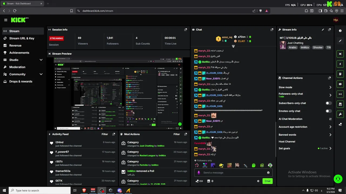Go to Stream in sidebar
This screenshot has height=194, width=346.
click(x=23, y=31)
